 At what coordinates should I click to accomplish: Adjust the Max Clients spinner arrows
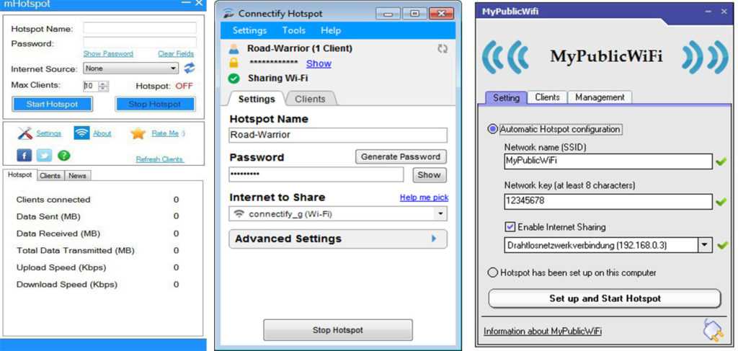(x=104, y=86)
